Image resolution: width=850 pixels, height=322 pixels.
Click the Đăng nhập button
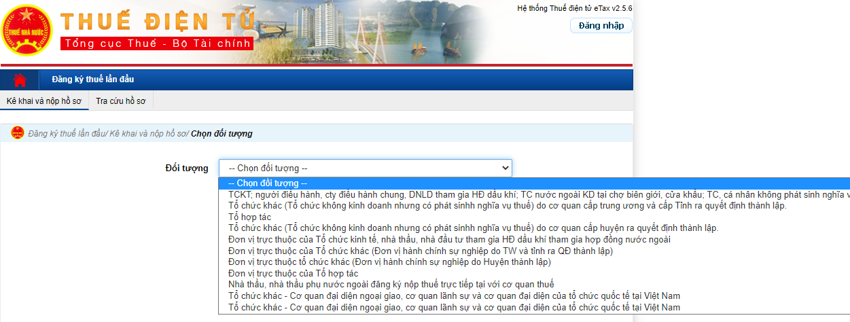(601, 26)
